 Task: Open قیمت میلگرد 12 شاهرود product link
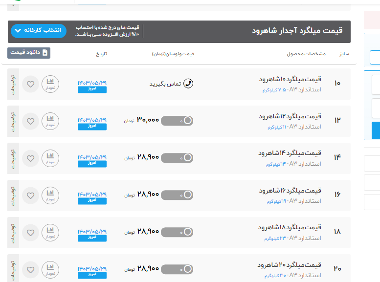(x=290, y=116)
